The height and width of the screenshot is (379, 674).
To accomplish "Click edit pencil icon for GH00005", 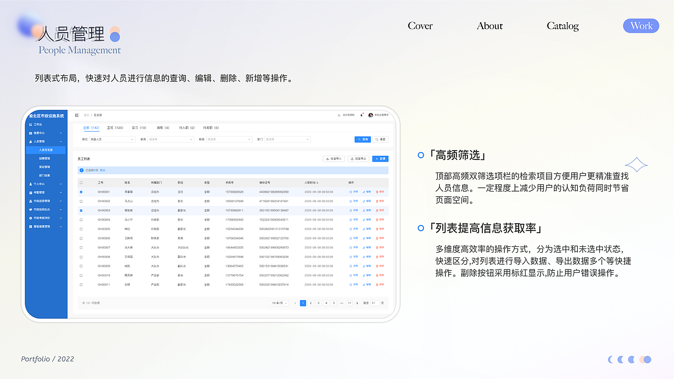I will [x=364, y=229].
